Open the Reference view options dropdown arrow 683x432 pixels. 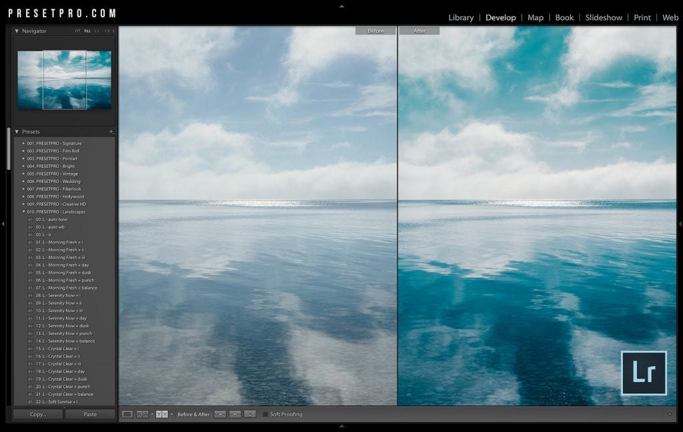pyautogui.click(x=152, y=414)
